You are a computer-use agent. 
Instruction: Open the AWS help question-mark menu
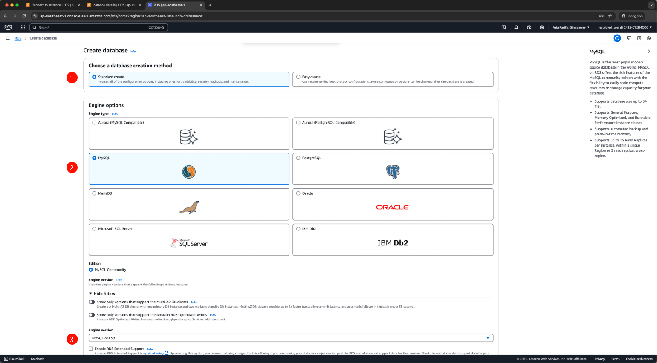pyautogui.click(x=529, y=27)
